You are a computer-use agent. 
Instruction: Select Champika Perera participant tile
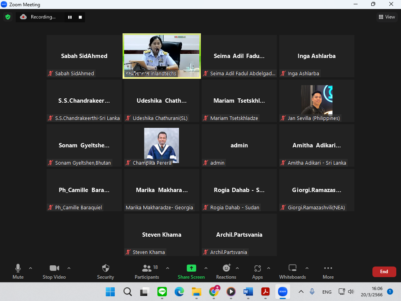(x=162, y=145)
